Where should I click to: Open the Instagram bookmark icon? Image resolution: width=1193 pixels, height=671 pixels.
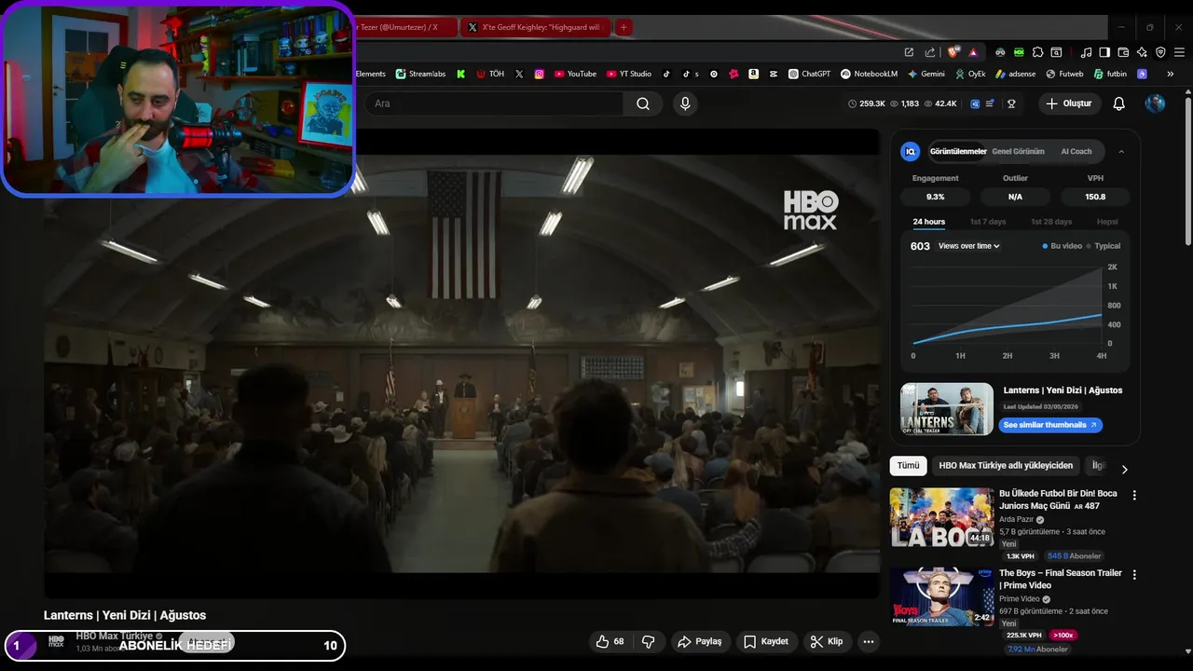(x=540, y=74)
